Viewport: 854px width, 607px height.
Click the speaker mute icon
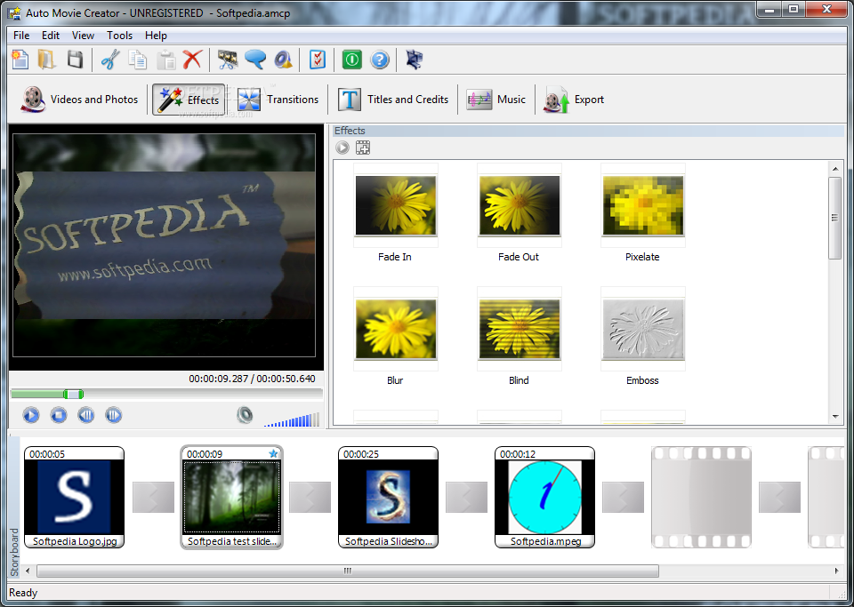pos(246,415)
